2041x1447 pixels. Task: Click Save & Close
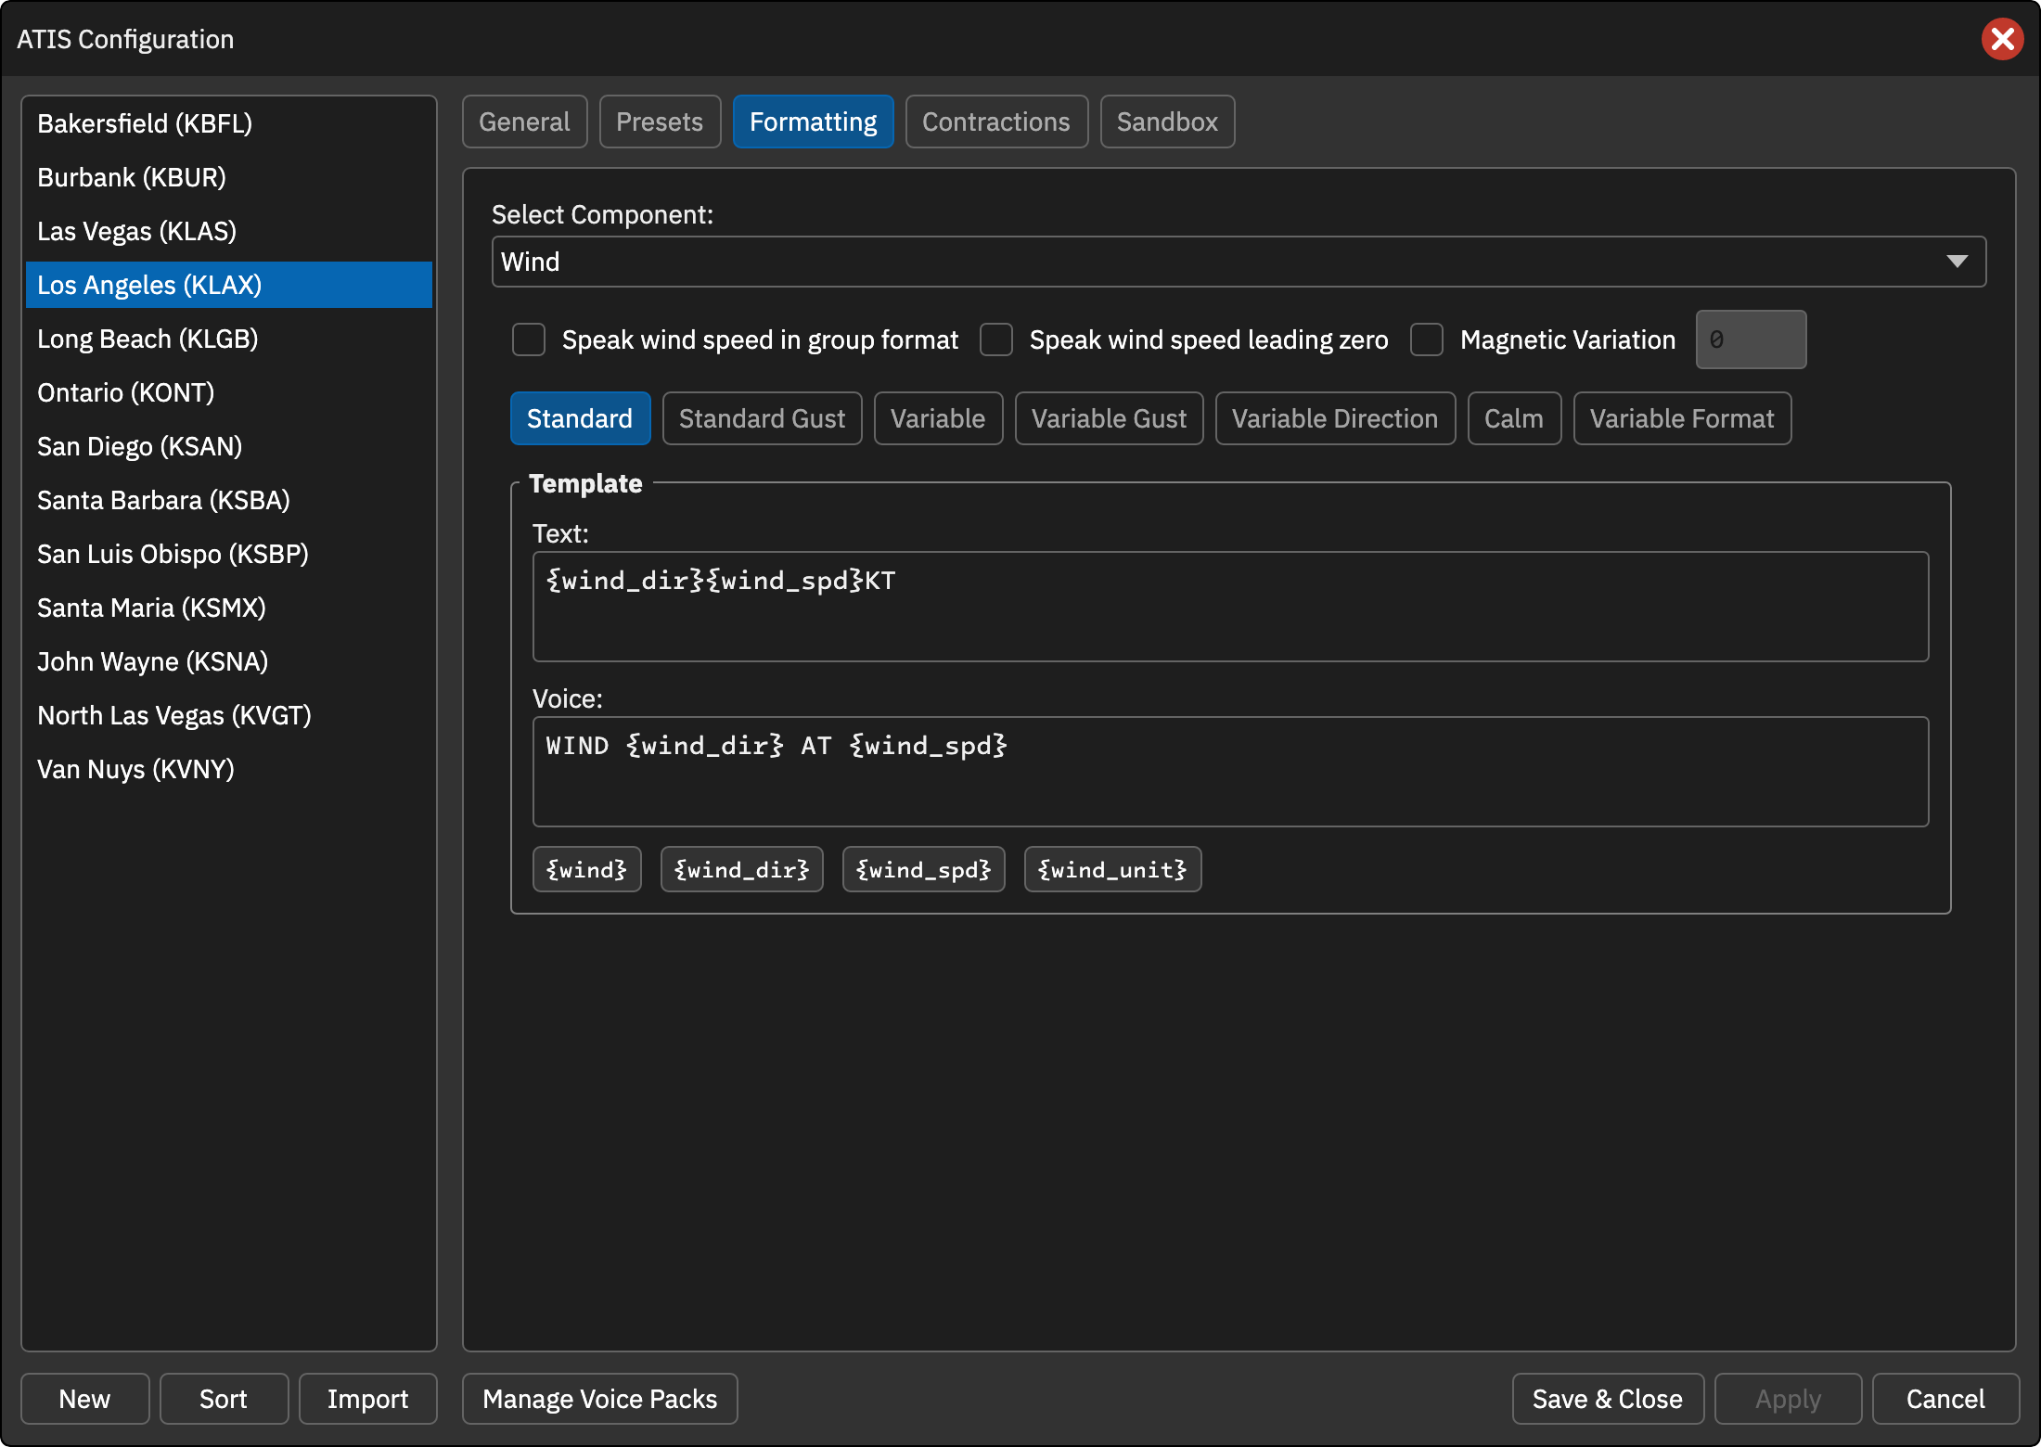click(x=1608, y=1399)
